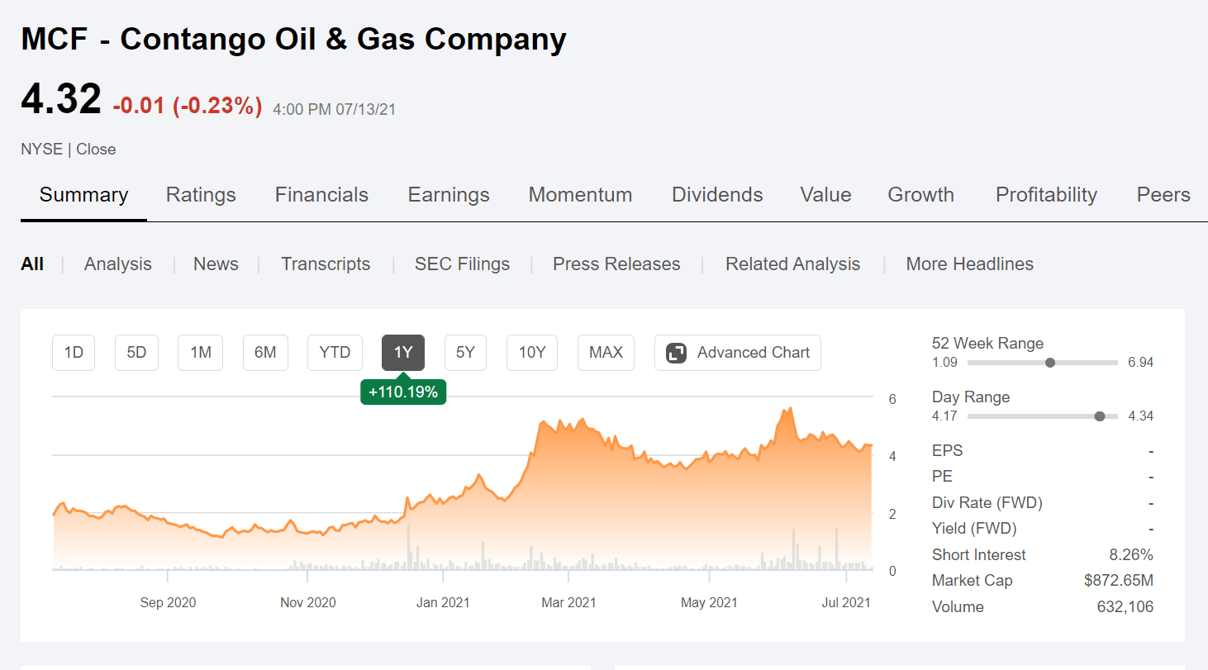
Task: Open the Transcripts filter
Action: tap(326, 264)
